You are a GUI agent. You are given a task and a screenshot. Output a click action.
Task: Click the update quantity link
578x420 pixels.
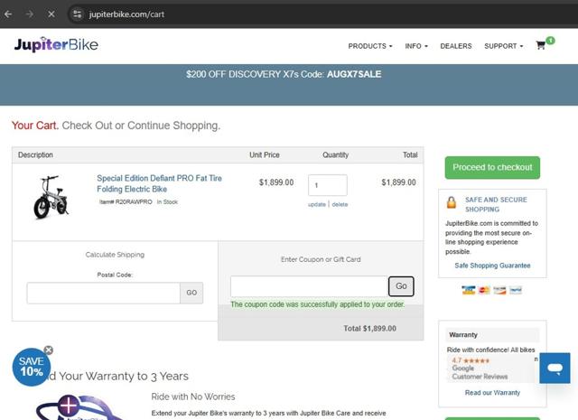[317, 204]
